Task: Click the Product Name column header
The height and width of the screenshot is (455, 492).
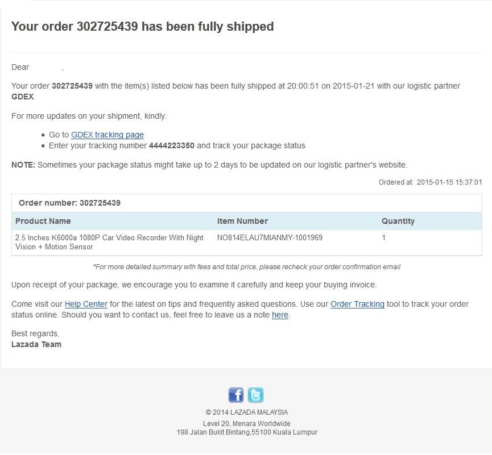Action: click(x=43, y=221)
